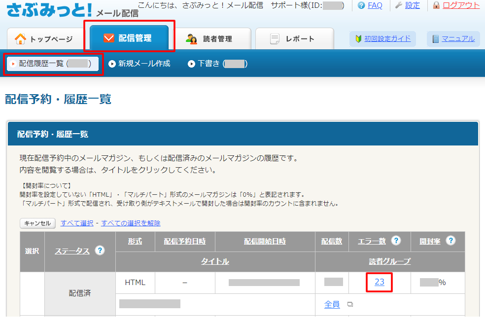Click the HTML format cell
The width and height of the screenshot is (485, 324).
pyautogui.click(x=135, y=283)
